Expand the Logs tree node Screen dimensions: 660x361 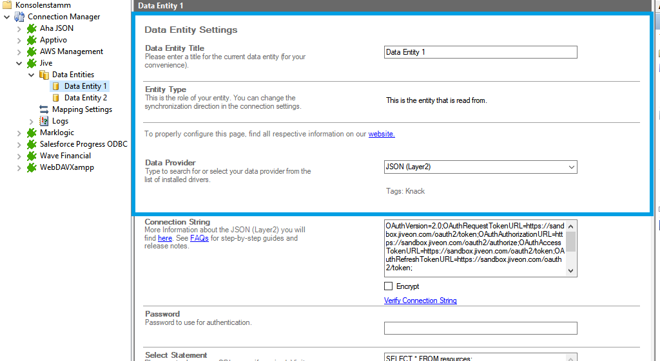[x=32, y=121]
